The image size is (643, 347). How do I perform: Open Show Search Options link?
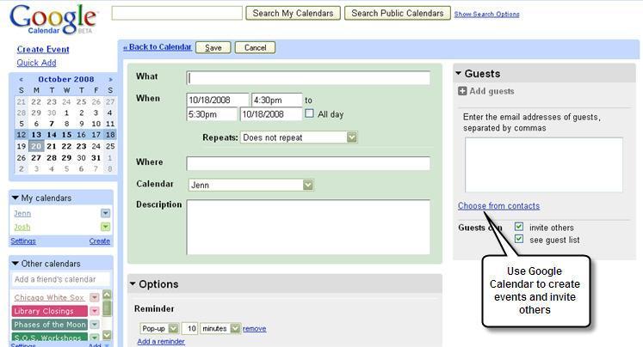pos(486,15)
